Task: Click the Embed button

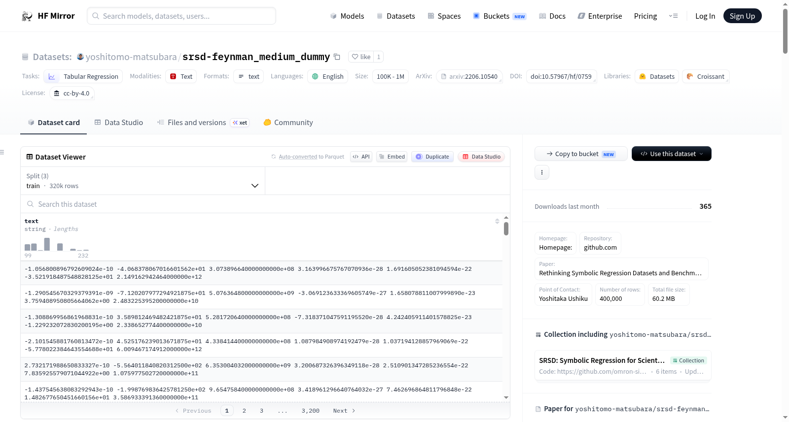Action: tap(392, 157)
